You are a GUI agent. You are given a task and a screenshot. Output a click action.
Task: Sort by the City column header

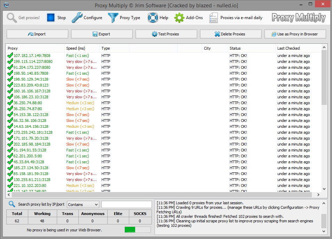coord(215,48)
